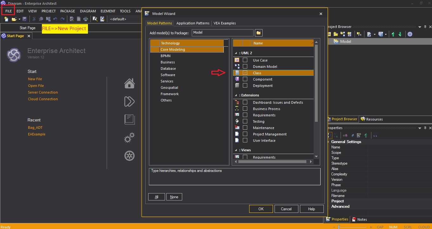Screen dimensions: 432x229
Task: Check the User Interface checkbox
Action: click(245, 140)
